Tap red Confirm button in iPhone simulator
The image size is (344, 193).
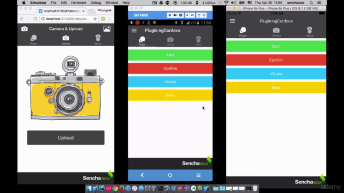(x=276, y=60)
